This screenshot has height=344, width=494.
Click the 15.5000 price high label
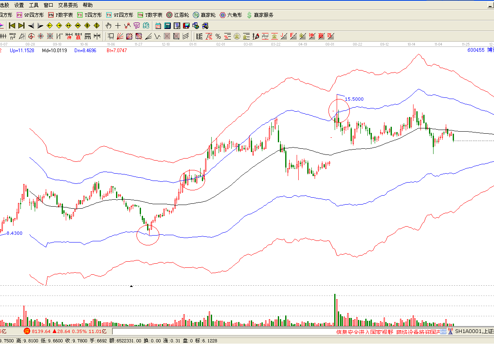[x=354, y=99]
